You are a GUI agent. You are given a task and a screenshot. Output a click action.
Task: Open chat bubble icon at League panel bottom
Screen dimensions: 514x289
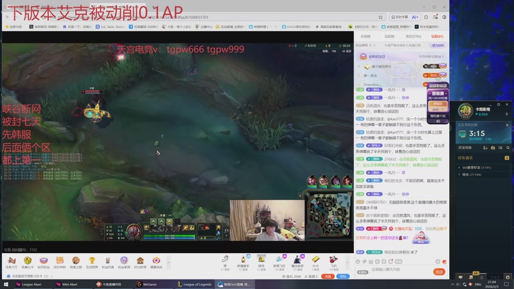coord(460,277)
